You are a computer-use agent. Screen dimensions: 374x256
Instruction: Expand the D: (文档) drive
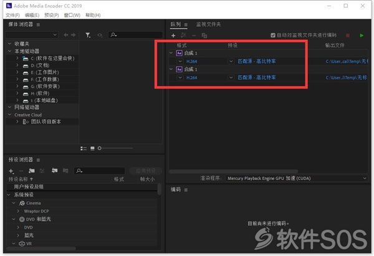point(17,65)
